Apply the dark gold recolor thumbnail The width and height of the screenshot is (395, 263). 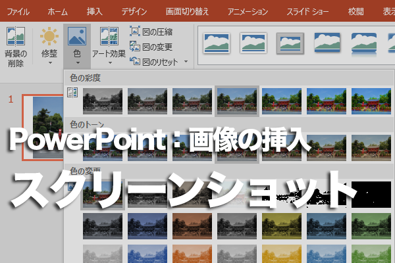[x=282, y=226]
